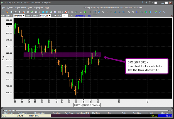Open the How to show 1 day Bar dropdown
Viewport: 174px width, 119px height.
[x=45, y=16]
